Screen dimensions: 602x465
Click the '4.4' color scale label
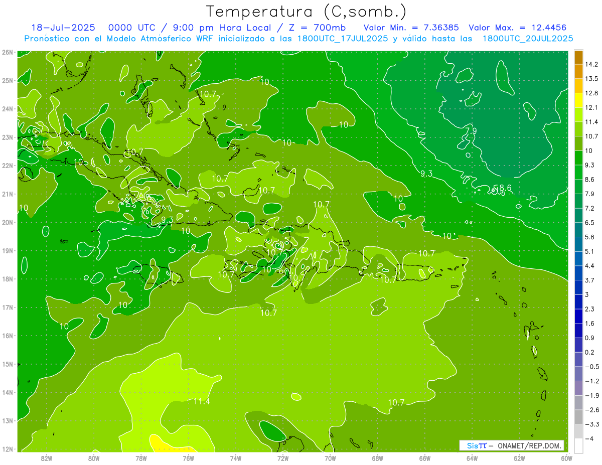point(590,266)
